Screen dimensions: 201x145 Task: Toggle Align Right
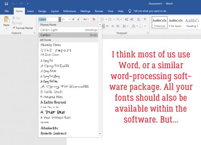point(113,26)
